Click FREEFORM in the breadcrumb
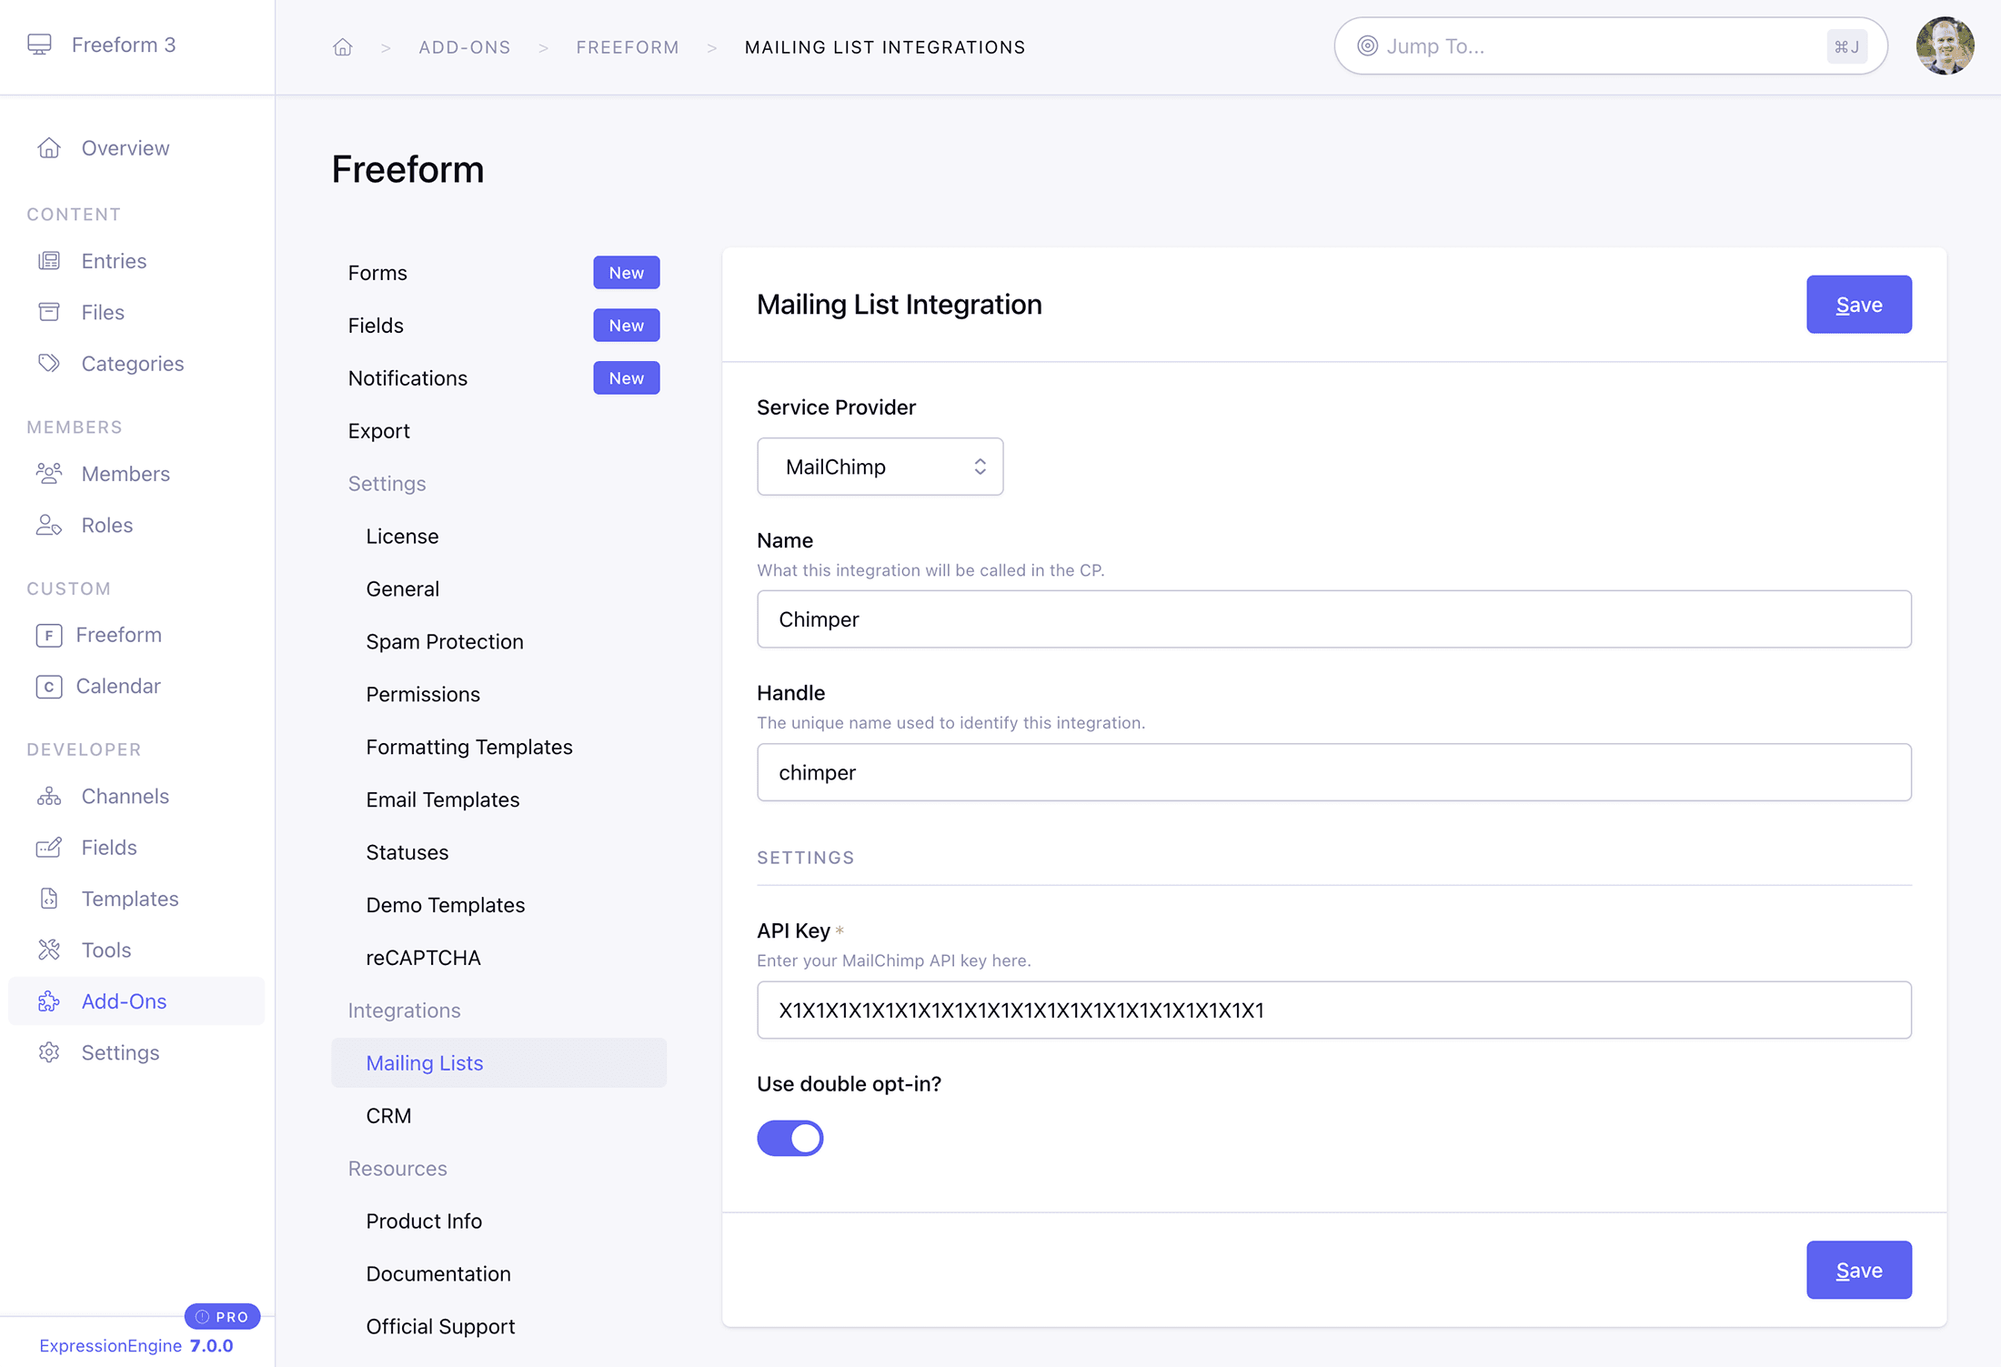 point(627,46)
